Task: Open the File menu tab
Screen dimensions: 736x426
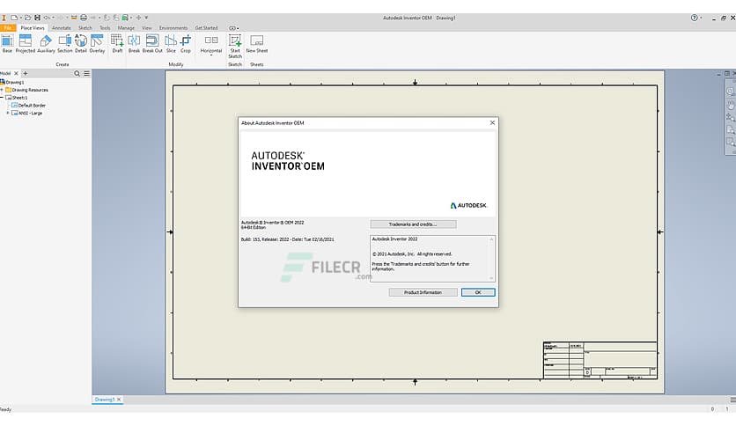Action: pyautogui.click(x=8, y=28)
